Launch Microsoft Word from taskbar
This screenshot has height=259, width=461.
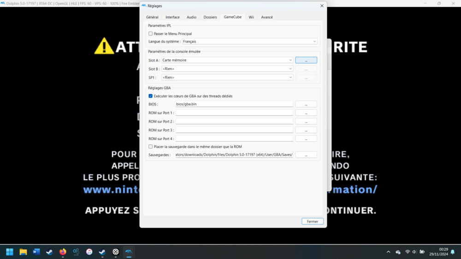pyautogui.click(x=36, y=252)
